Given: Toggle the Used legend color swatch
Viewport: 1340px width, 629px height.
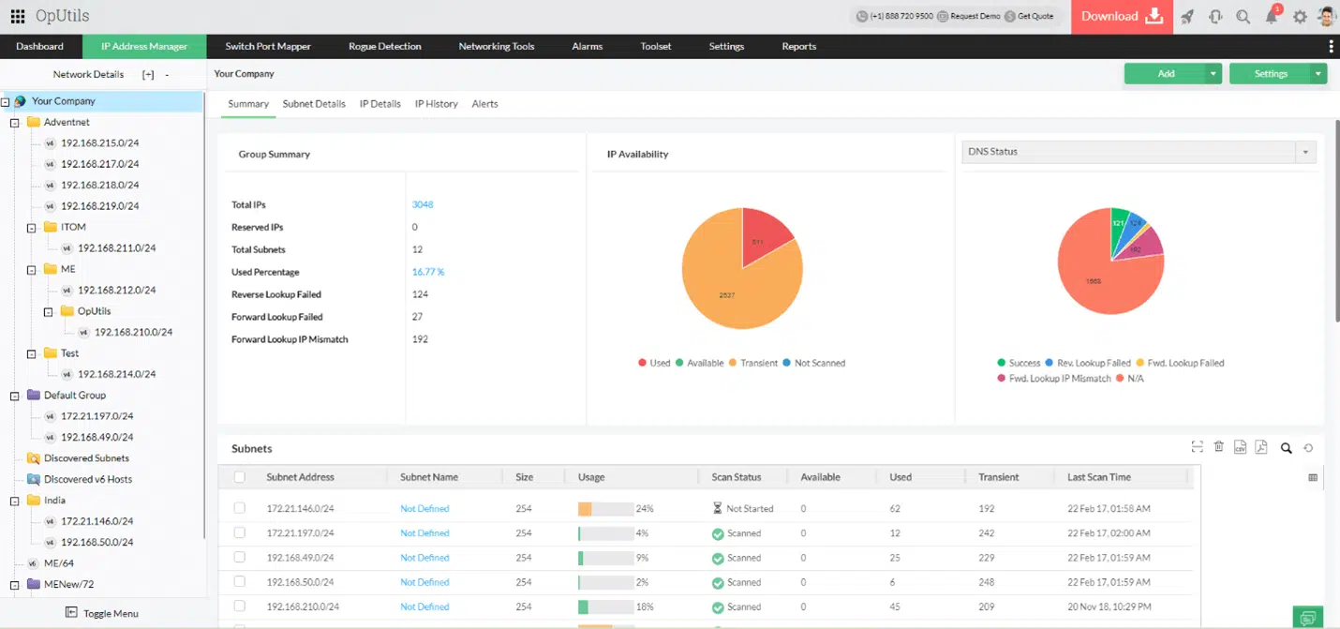Looking at the screenshot, I should 642,363.
